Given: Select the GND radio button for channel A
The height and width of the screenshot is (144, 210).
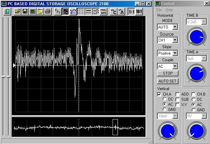Looking at the screenshot, I should pos(165,110).
